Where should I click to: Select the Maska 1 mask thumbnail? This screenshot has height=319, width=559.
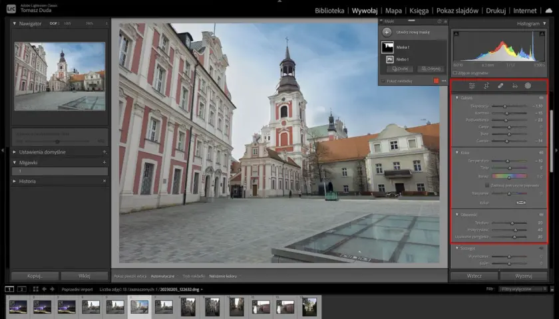coord(387,47)
